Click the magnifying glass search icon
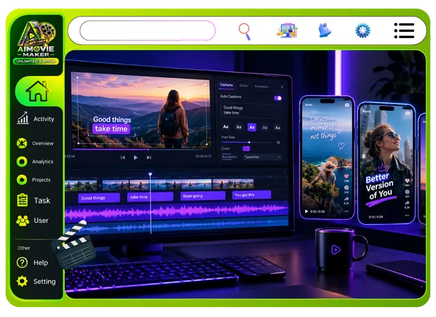This screenshot has height=317, width=436. point(245,31)
